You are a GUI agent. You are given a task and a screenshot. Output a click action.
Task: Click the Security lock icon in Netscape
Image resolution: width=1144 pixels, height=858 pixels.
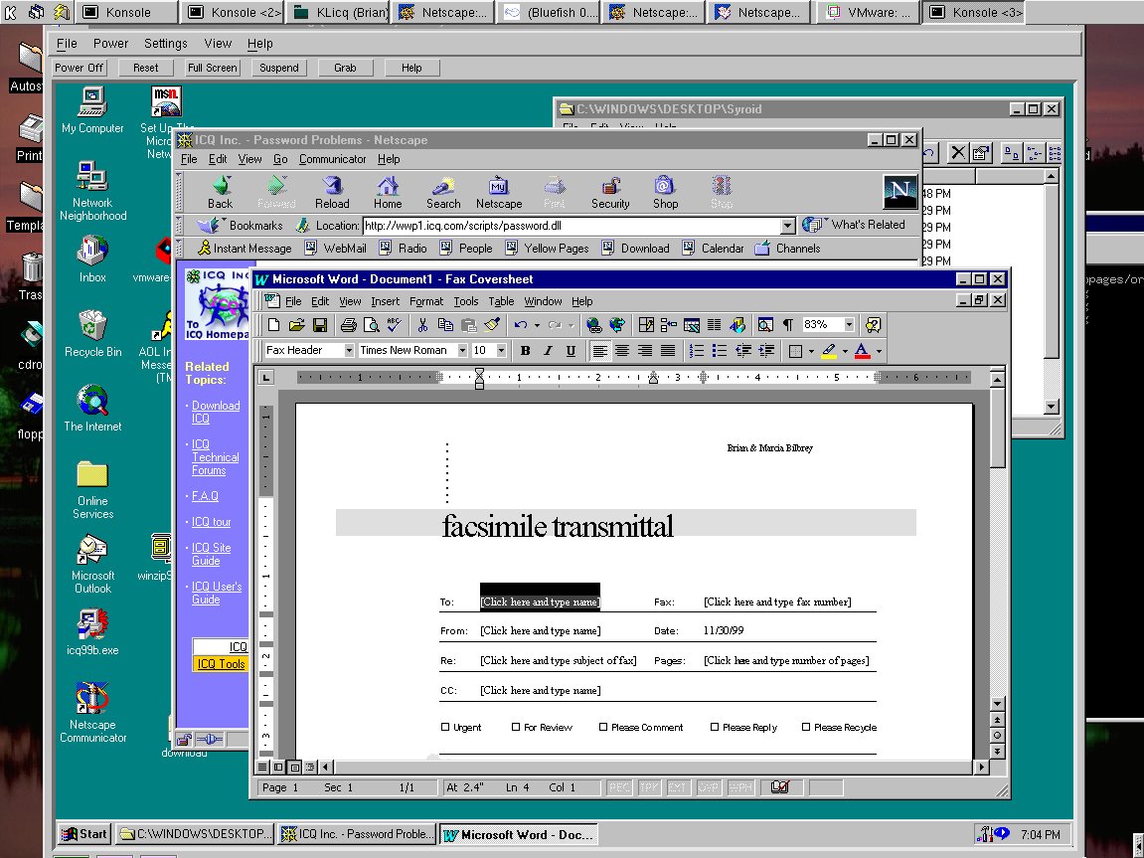point(610,191)
